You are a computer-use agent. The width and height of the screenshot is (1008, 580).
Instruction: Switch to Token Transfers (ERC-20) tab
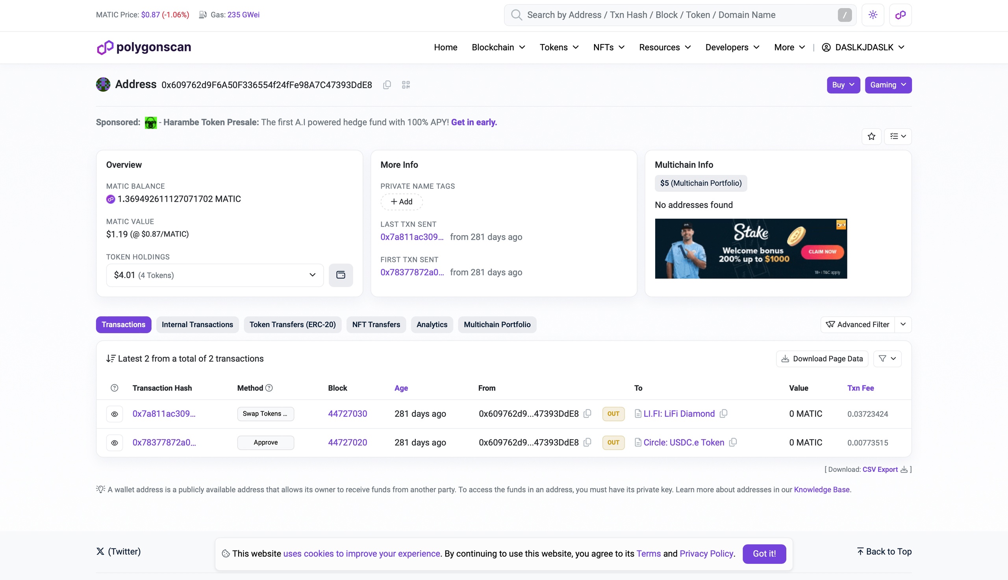coord(293,325)
